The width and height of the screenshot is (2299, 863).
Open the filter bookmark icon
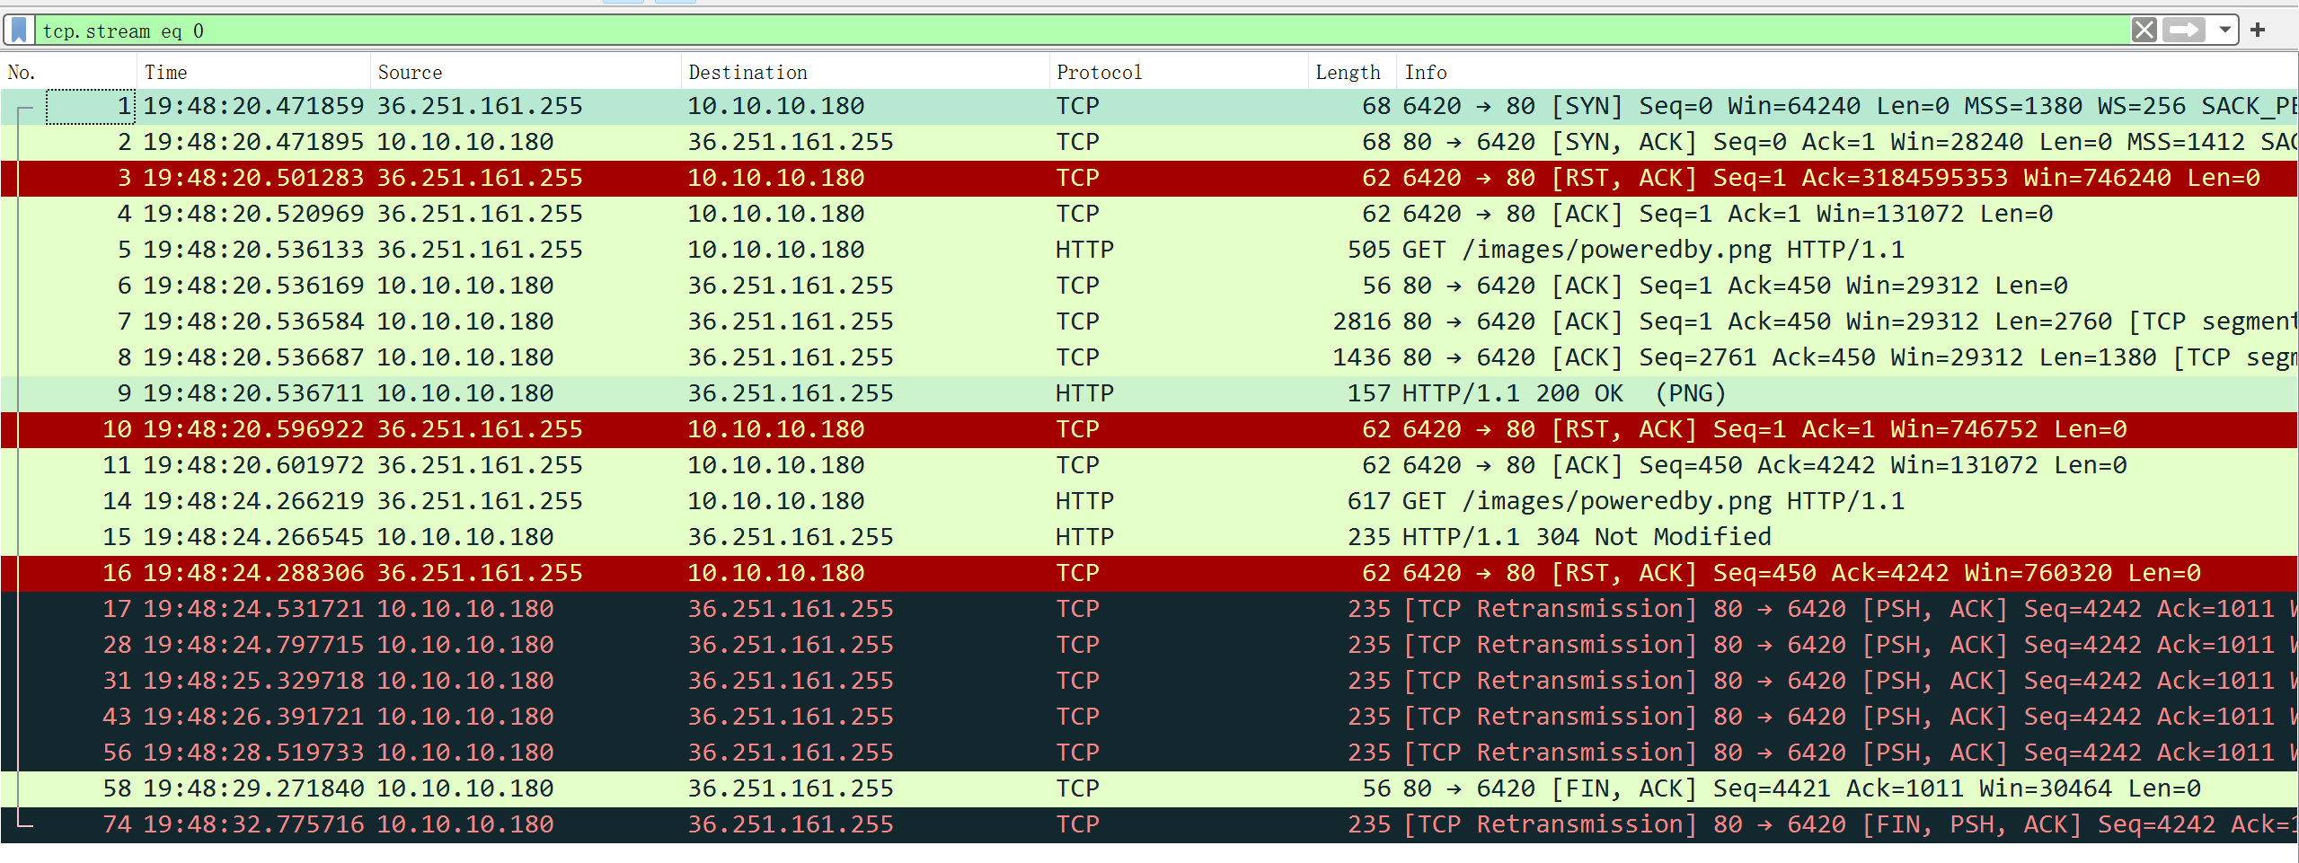pos(19,30)
